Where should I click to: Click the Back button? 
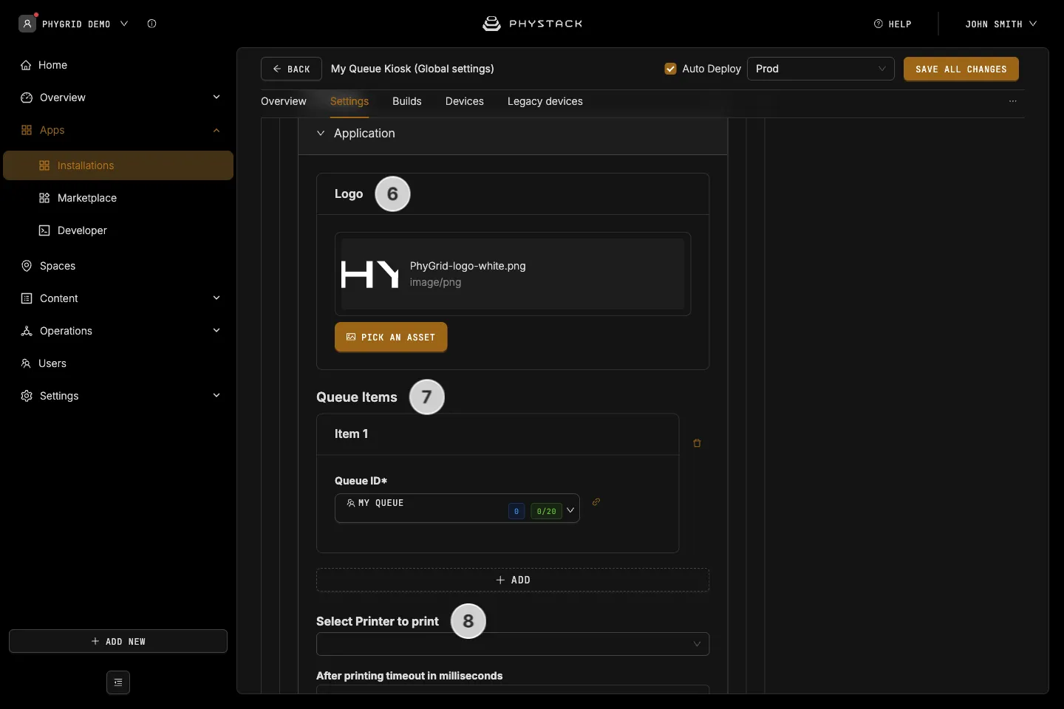(291, 69)
